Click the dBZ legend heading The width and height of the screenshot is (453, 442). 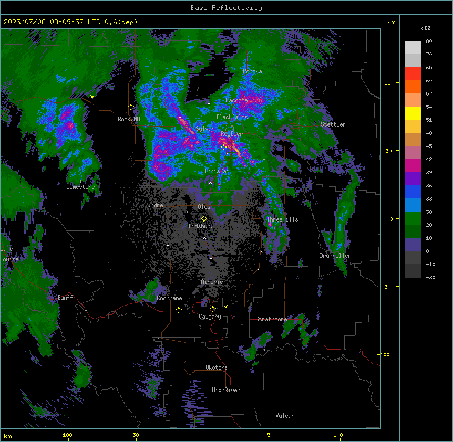click(x=426, y=28)
